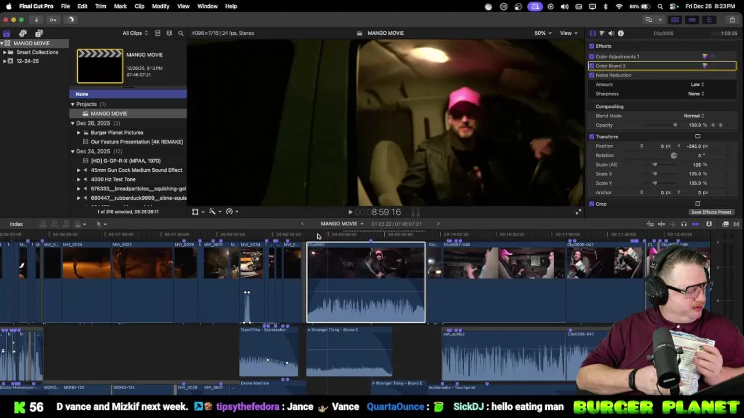Viewport: 744px width, 418px height.
Task: Open the timeline MANGO MOVIE project dropdown
Action: point(342,224)
